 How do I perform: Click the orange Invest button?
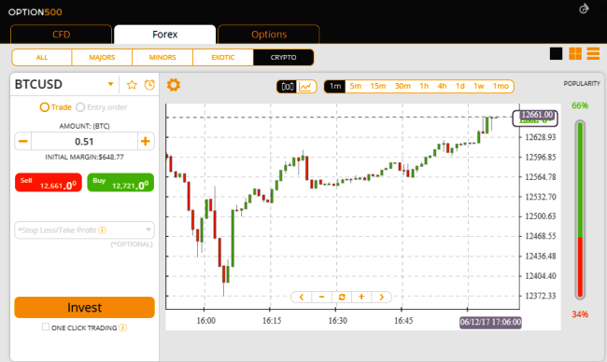[x=84, y=308]
